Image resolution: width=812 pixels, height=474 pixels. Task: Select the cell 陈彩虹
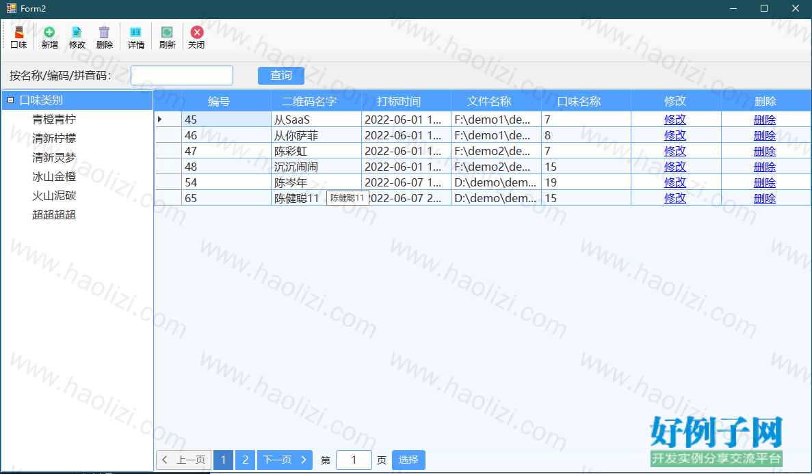317,151
